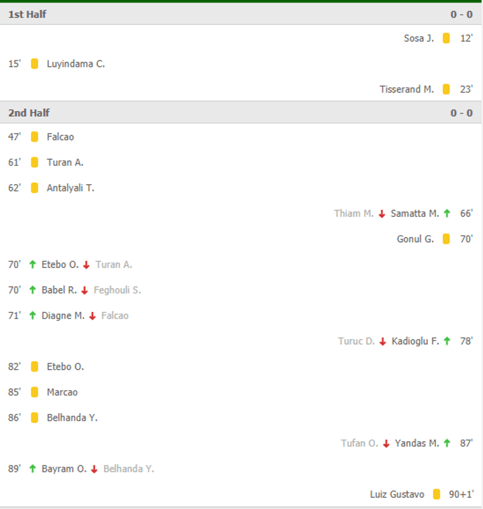Click the 90+1' minute marker
483x509 pixels.
click(461, 494)
